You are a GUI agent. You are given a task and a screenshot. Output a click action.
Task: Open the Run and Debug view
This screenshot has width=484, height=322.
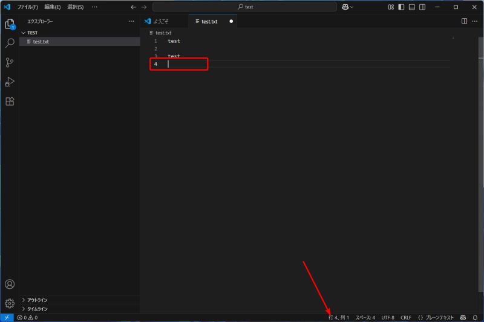pos(10,82)
